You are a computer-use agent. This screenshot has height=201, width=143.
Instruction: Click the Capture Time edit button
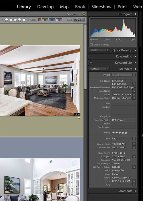134,144
